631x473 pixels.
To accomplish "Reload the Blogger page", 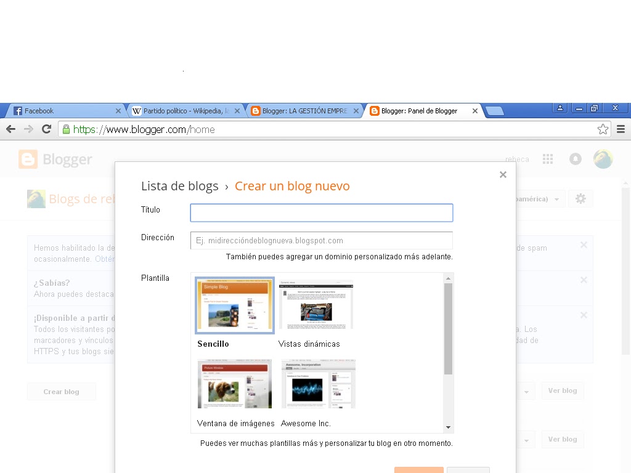I will click(x=46, y=129).
